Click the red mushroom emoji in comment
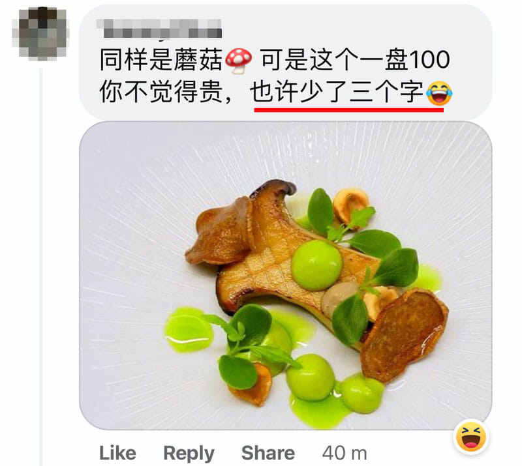Viewport: 522px width, 466px height. click(239, 61)
